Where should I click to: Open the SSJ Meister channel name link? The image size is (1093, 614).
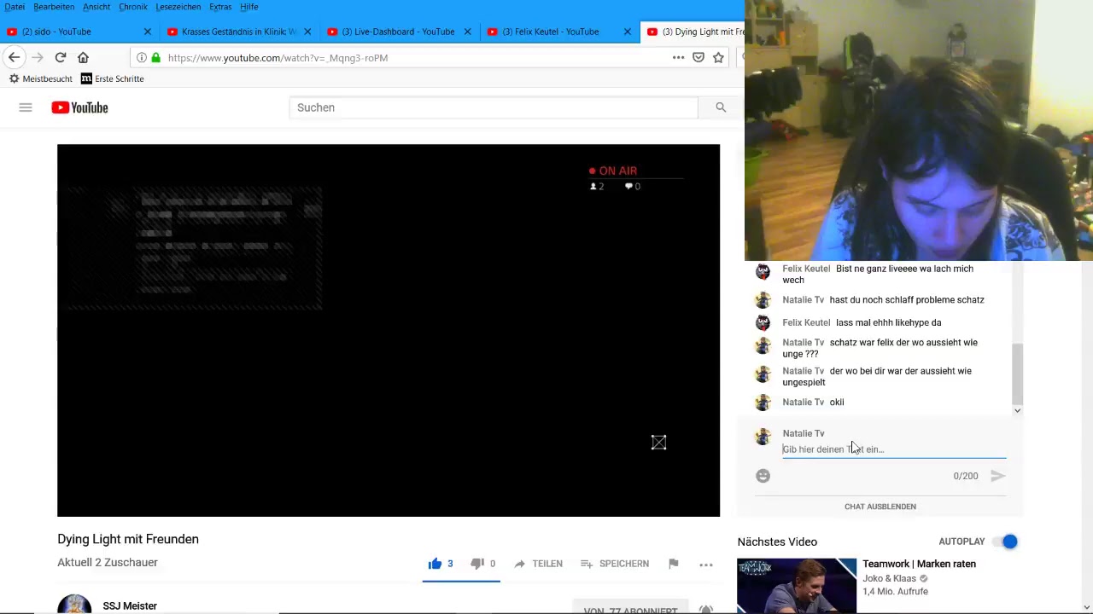130,605
